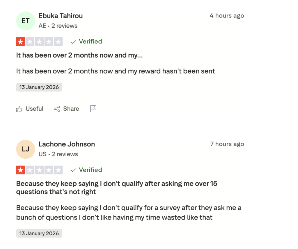Image resolution: width=298 pixels, height=249 pixels.
Task: Open Lachone Johnson's profile name link
Action: pyautogui.click(x=67, y=144)
